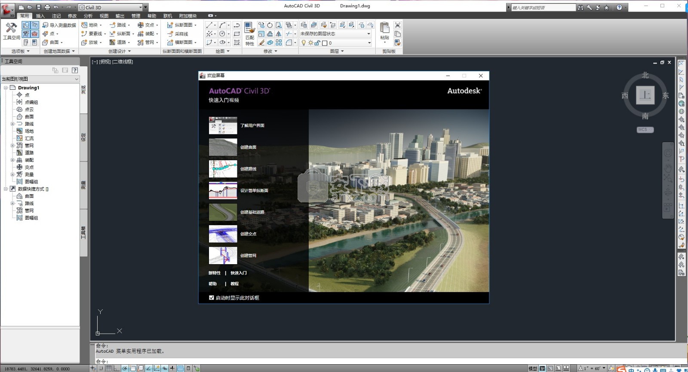Click the 导入测量数据 import survey data button
The height and width of the screenshot is (372, 688).
coord(59,25)
